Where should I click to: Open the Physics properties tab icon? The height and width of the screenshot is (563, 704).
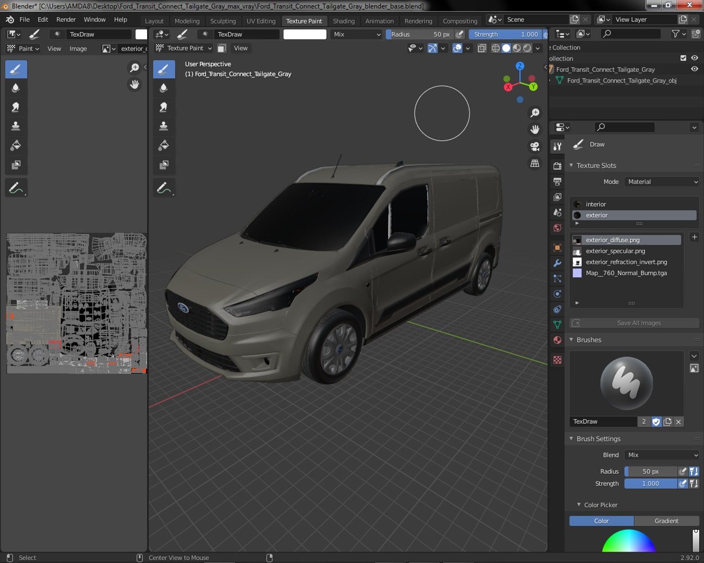tap(557, 294)
